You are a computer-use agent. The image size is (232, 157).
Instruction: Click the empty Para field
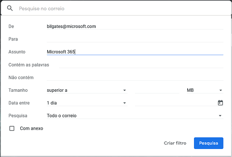(x=135, y=39)
